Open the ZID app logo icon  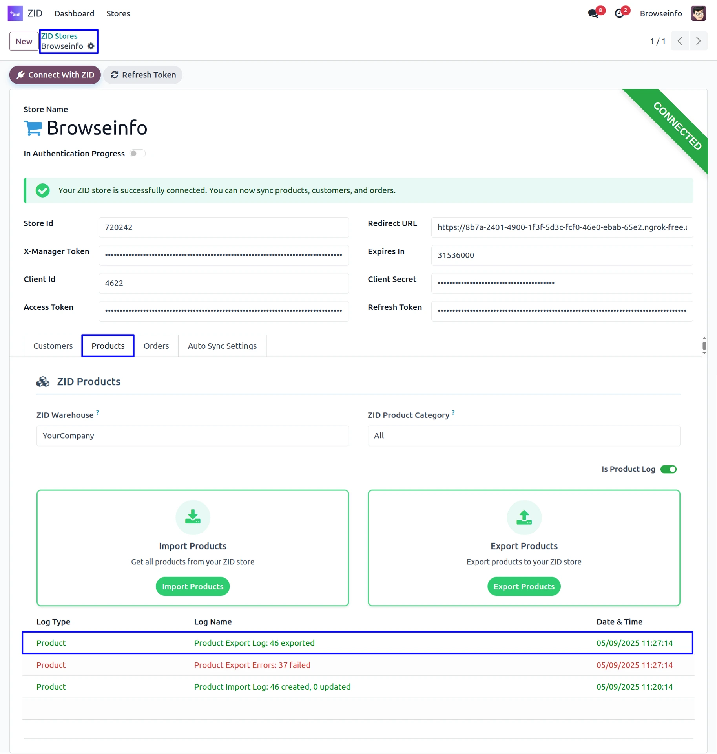[x=15, y=13]
